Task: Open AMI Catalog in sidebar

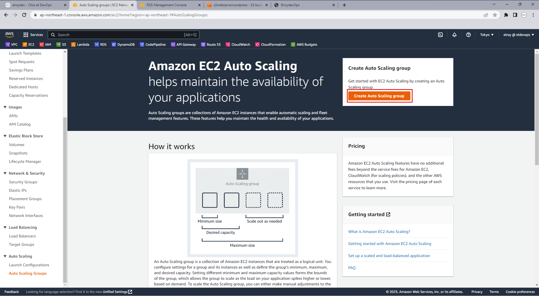Action: click(x=20, y=124)
